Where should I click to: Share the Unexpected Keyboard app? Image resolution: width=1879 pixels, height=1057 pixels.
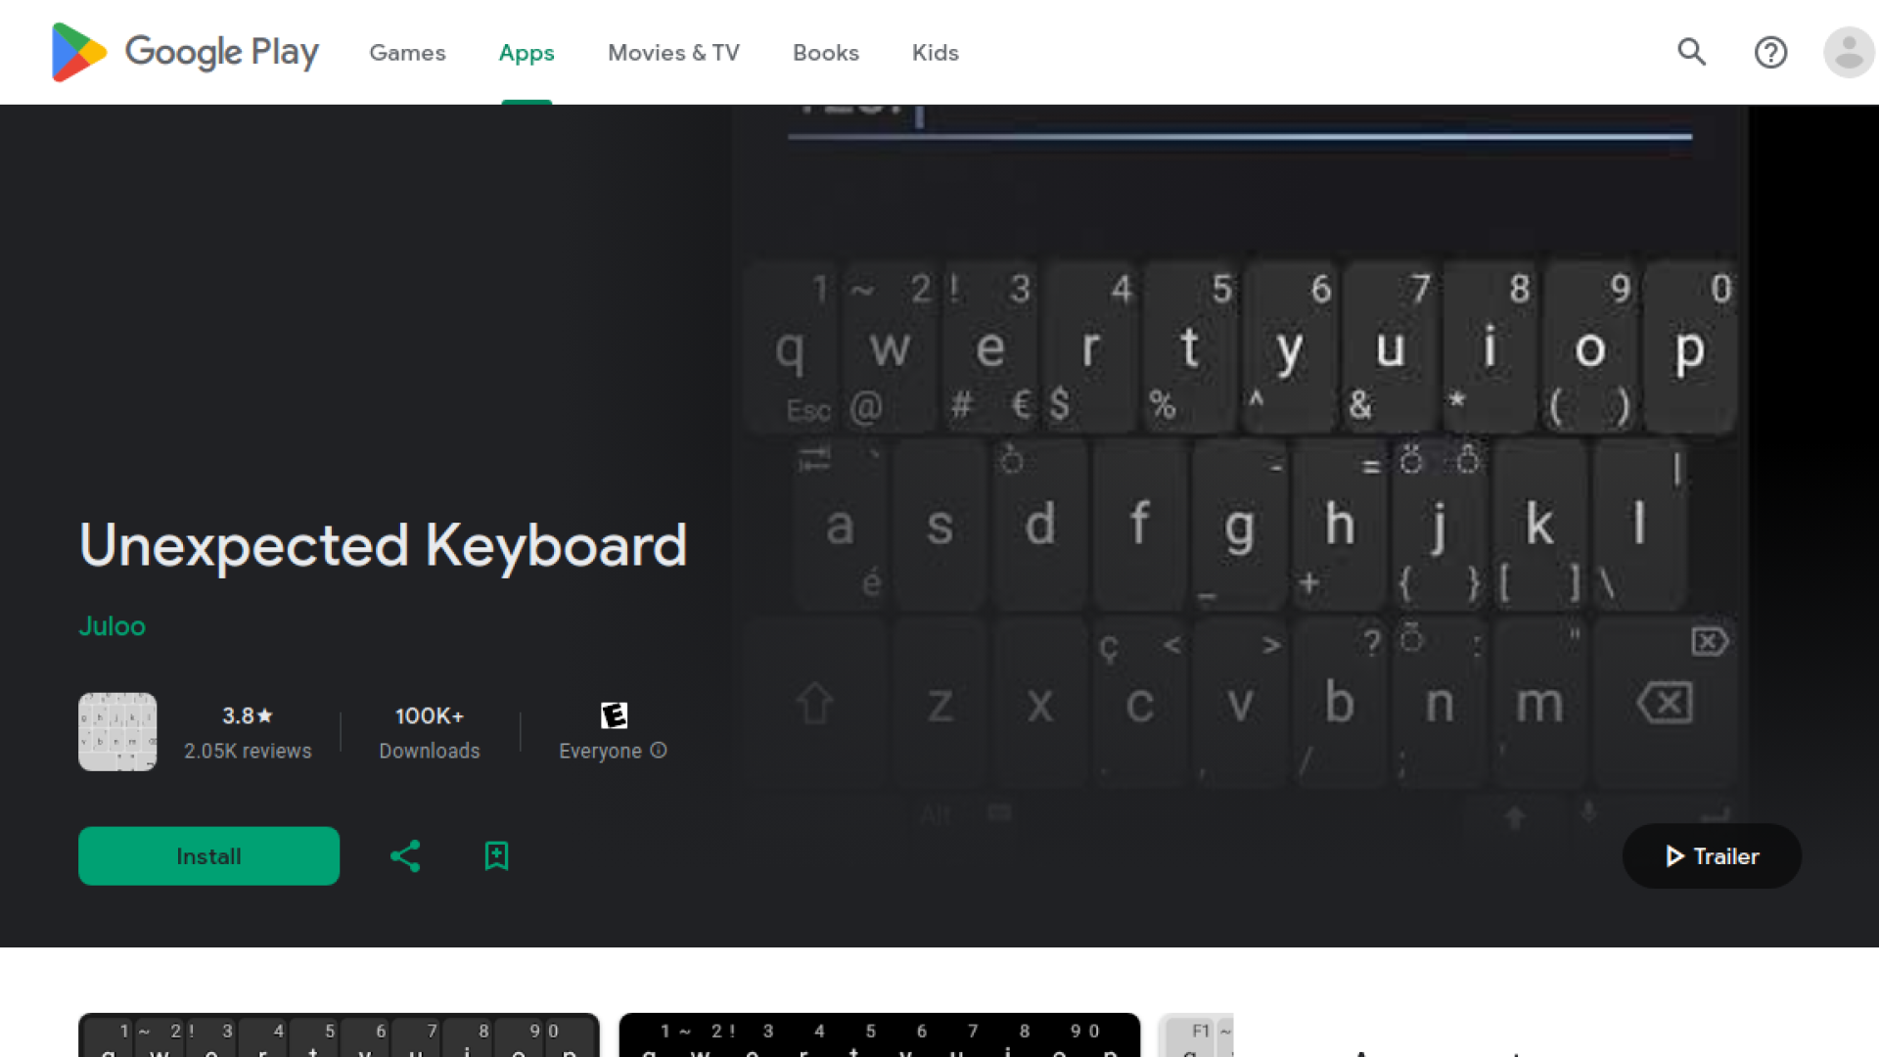pos(405,855)
